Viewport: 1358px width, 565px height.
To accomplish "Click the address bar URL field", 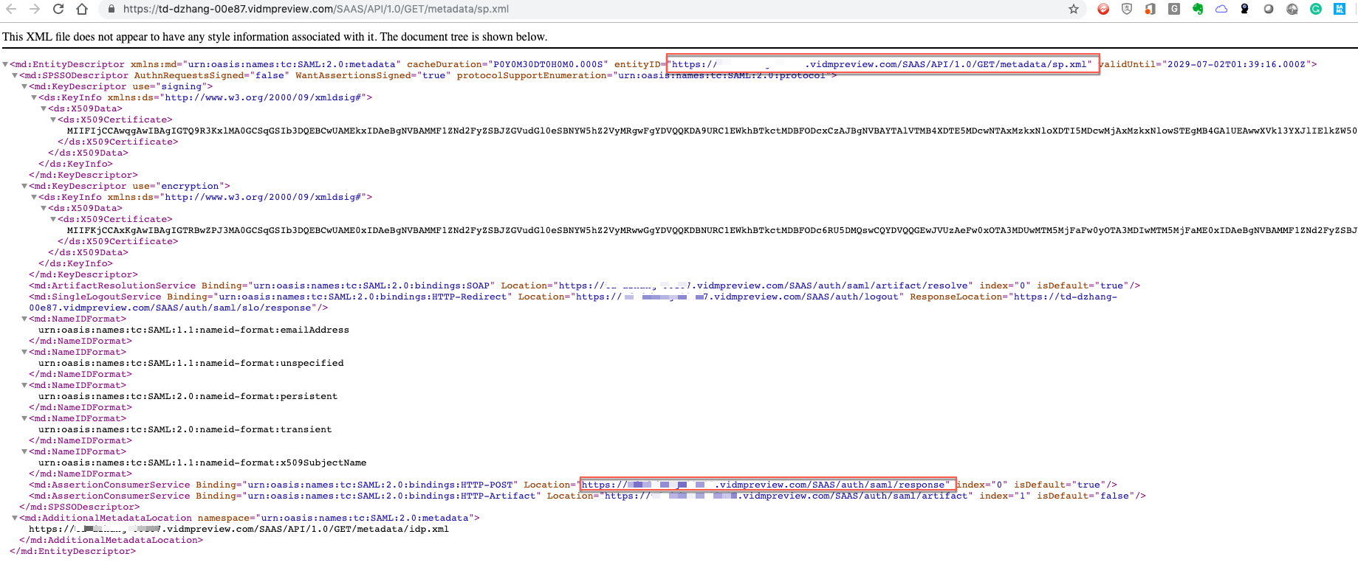I will 517,9.
